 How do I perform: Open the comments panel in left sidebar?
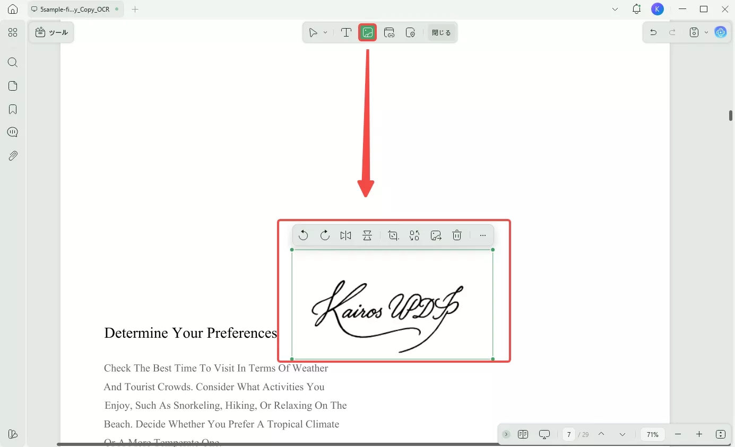point(13,133)
